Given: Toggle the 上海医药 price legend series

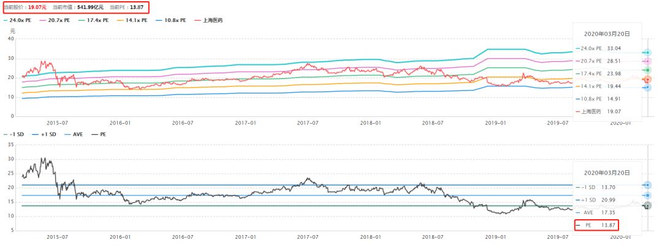Looking at the screenshot, I should click(210, 20).
